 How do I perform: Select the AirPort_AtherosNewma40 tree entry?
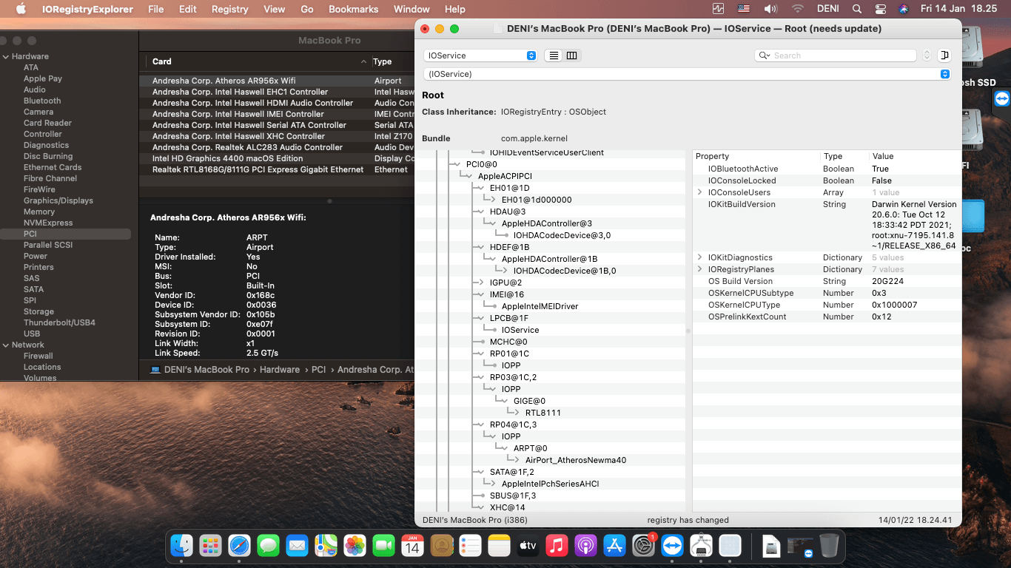tap(576, 460)
